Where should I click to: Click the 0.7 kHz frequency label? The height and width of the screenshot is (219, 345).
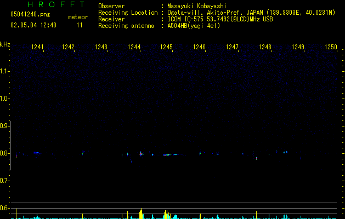tap(4, 181)
